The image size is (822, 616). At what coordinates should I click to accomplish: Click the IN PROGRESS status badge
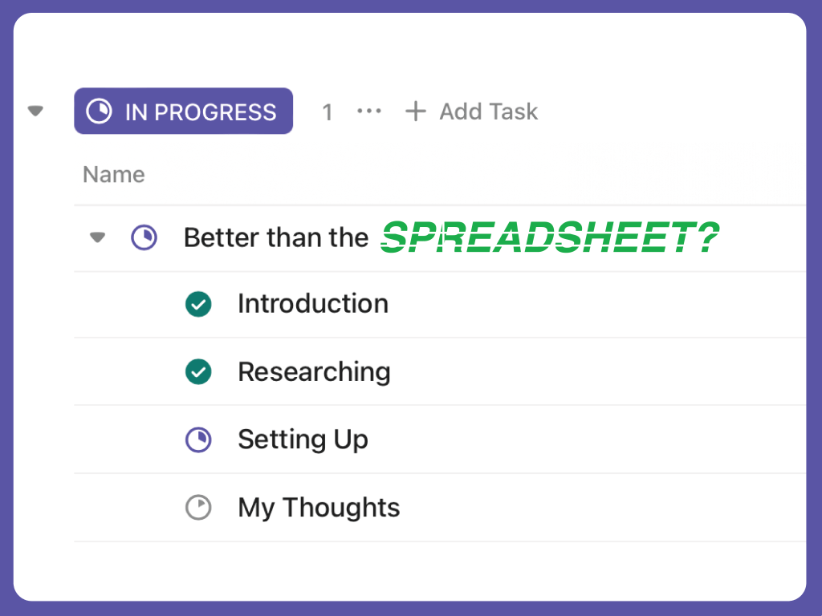pos(183,111)
